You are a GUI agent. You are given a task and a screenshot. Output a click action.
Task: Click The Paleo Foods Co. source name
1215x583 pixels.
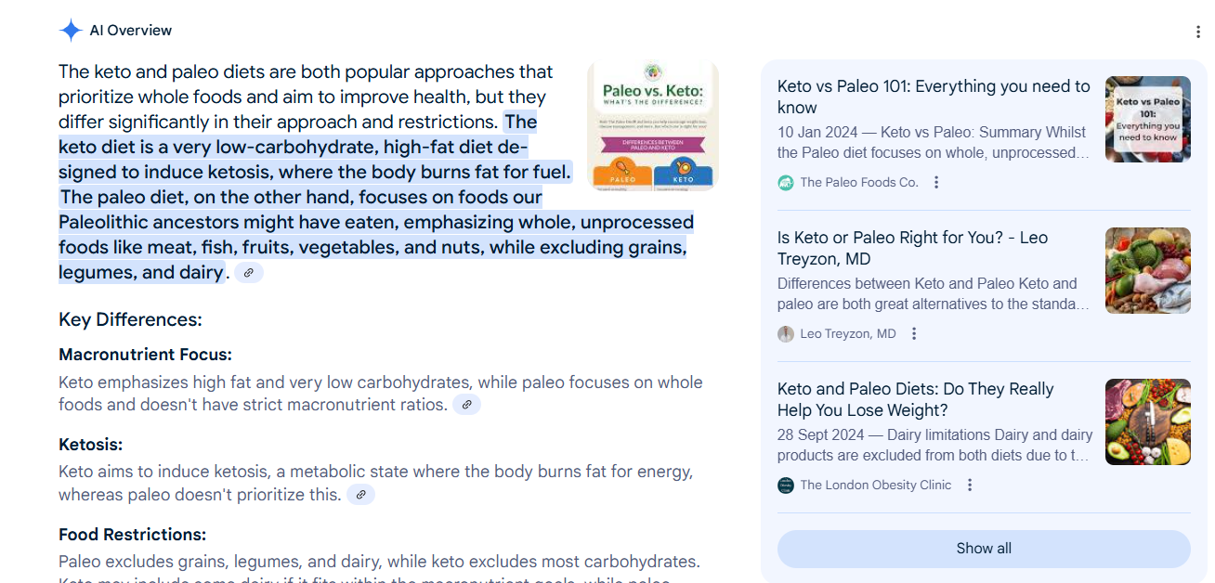click(x=858, y=182)
